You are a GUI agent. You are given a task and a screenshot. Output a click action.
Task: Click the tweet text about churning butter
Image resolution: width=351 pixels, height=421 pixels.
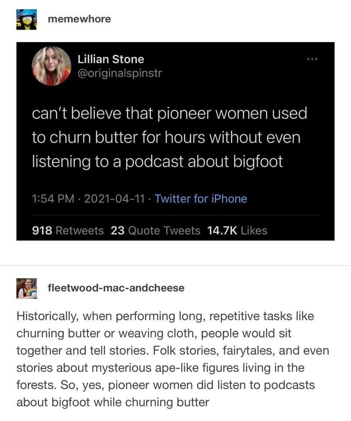[169, 138]
